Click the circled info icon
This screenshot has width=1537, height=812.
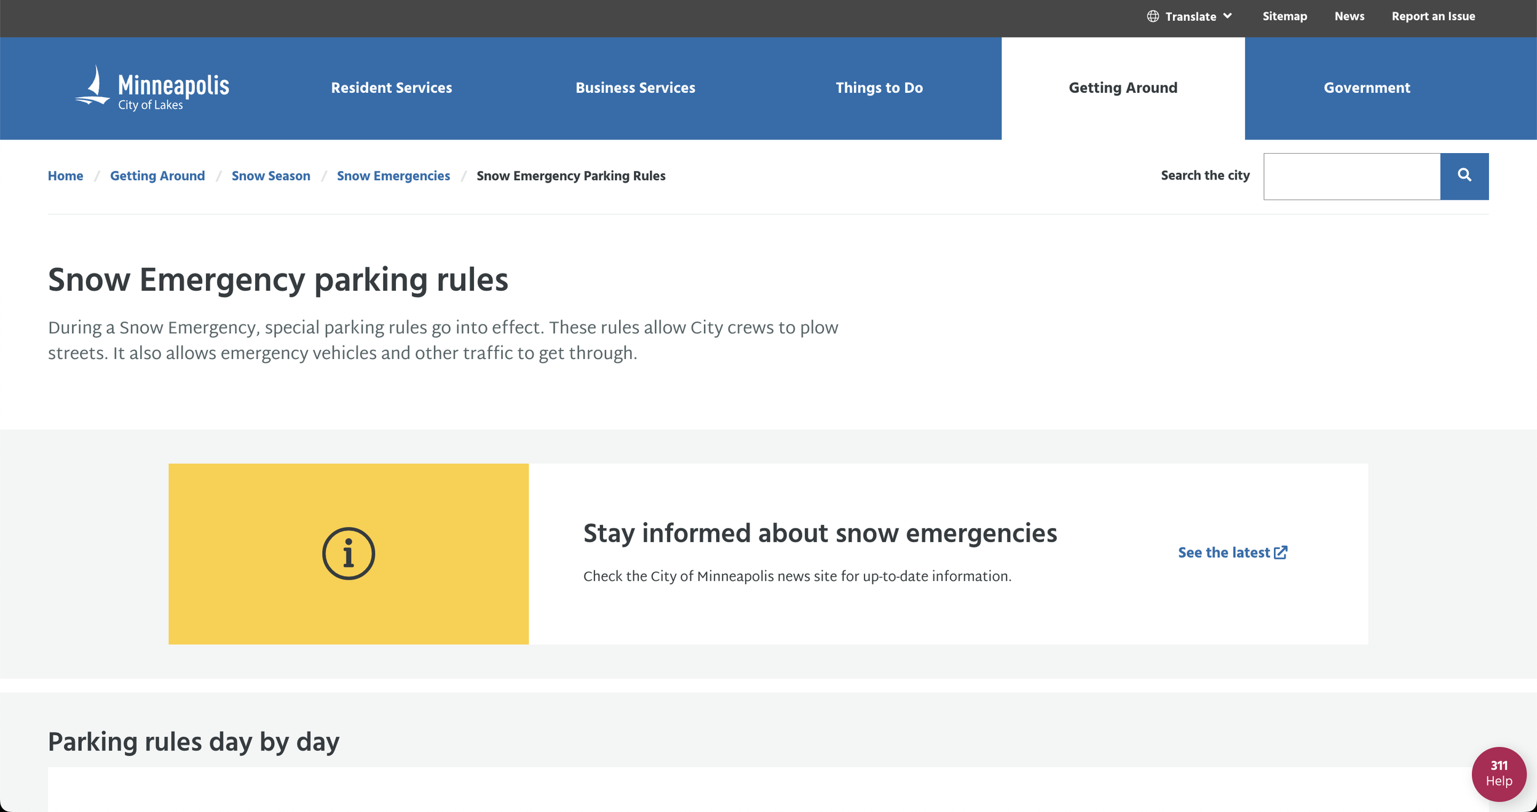[348, 553]
